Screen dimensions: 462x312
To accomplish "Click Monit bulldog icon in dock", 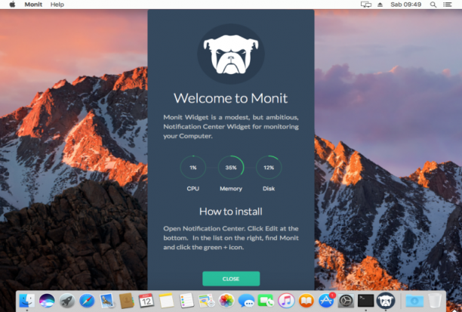I will click(386, 301).
